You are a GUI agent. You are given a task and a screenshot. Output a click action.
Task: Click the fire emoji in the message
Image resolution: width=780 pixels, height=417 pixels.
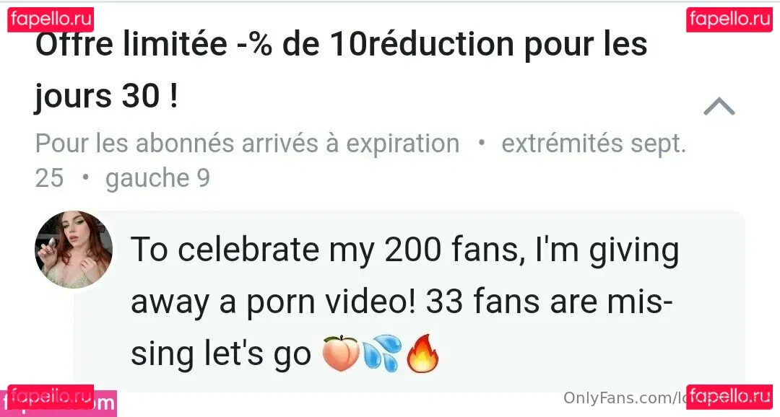pos(423,355)
